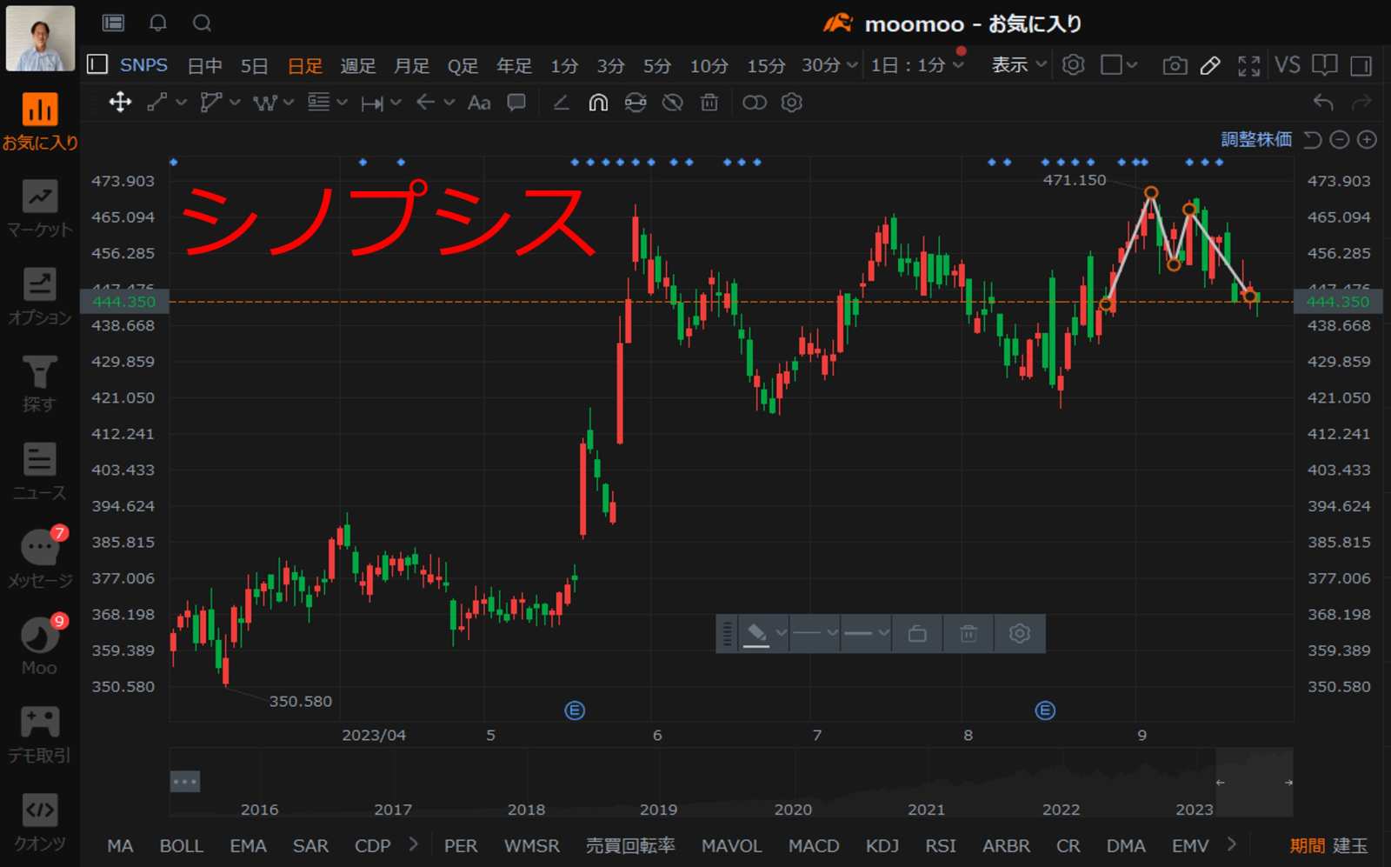Select the BOLL indicator
Viewport: 1391px width, 867px height.
point(181,846)
